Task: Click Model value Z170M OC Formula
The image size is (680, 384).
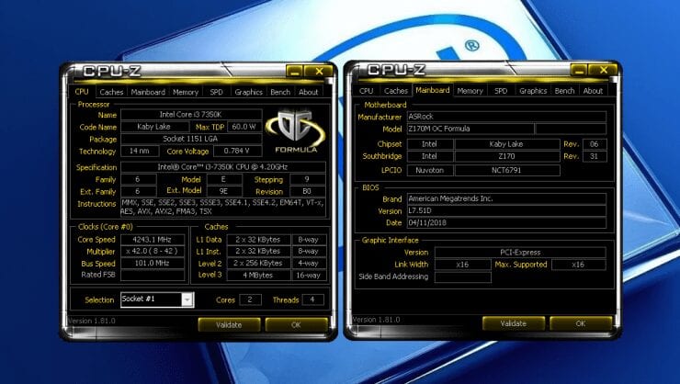Action: coord(470,129)
